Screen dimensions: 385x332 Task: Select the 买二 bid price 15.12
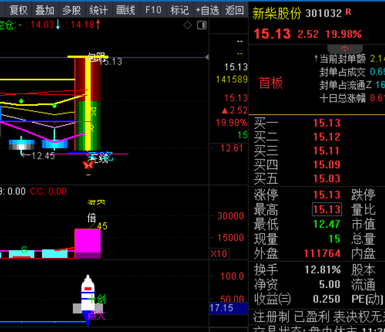(326, 137)
